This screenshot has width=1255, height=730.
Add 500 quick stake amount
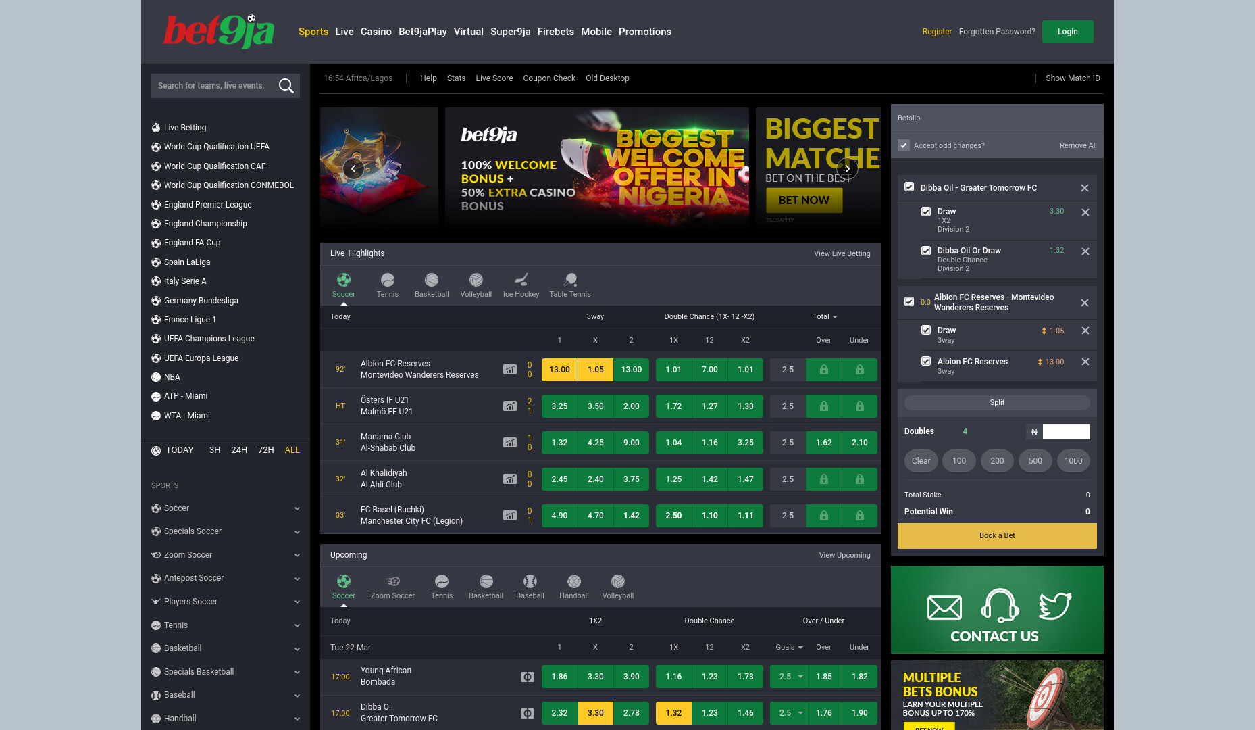[x=1035, y=461]
